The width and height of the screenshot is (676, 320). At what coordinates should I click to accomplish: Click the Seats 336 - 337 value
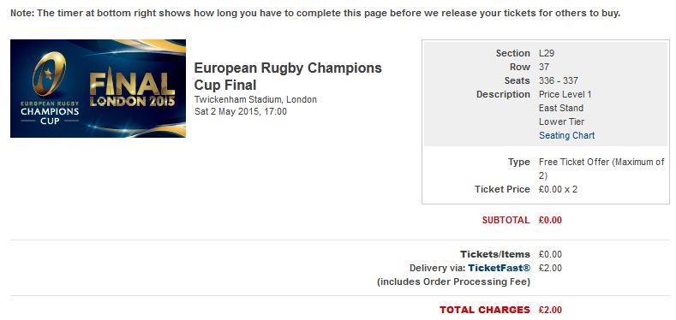[x=559, y=80]
